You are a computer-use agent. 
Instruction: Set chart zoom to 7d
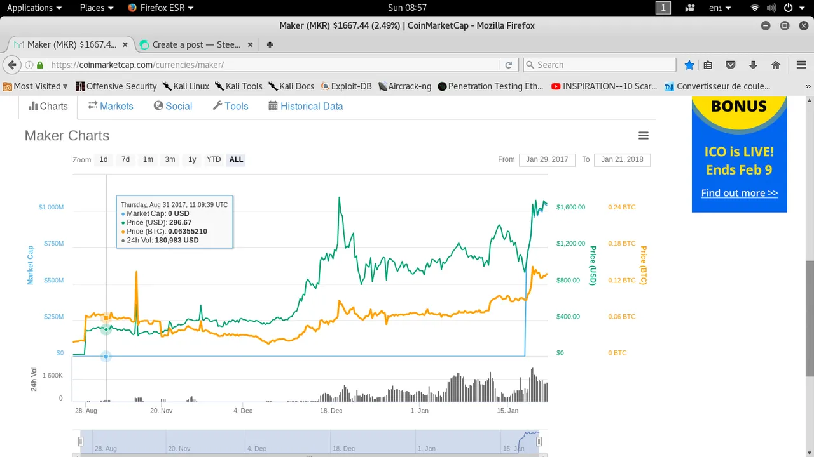coord(125,159)
